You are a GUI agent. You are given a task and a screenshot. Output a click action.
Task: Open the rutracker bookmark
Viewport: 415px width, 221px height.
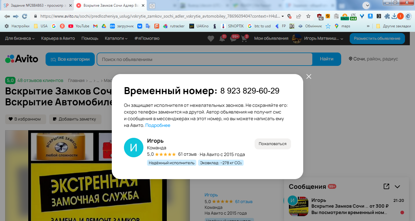[x=174, y=26]
